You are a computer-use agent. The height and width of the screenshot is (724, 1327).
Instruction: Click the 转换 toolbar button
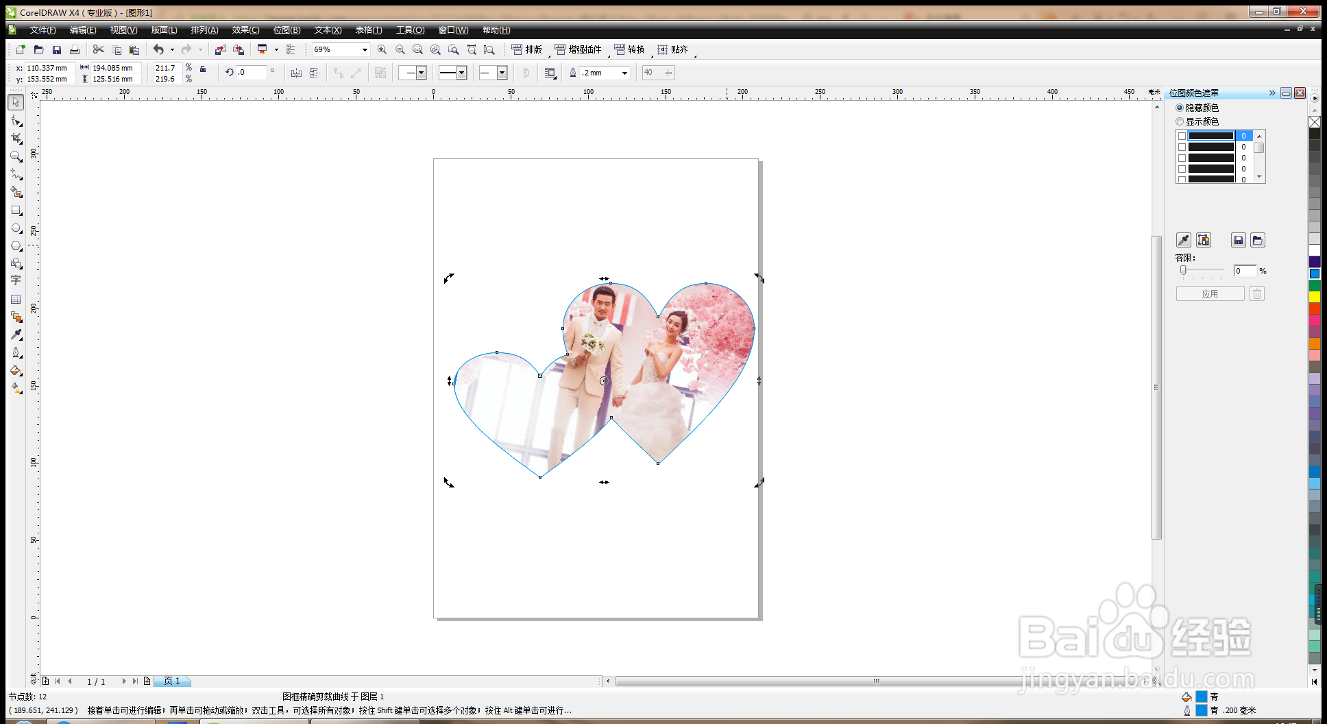pyautogui.click(x=629, y=49)
